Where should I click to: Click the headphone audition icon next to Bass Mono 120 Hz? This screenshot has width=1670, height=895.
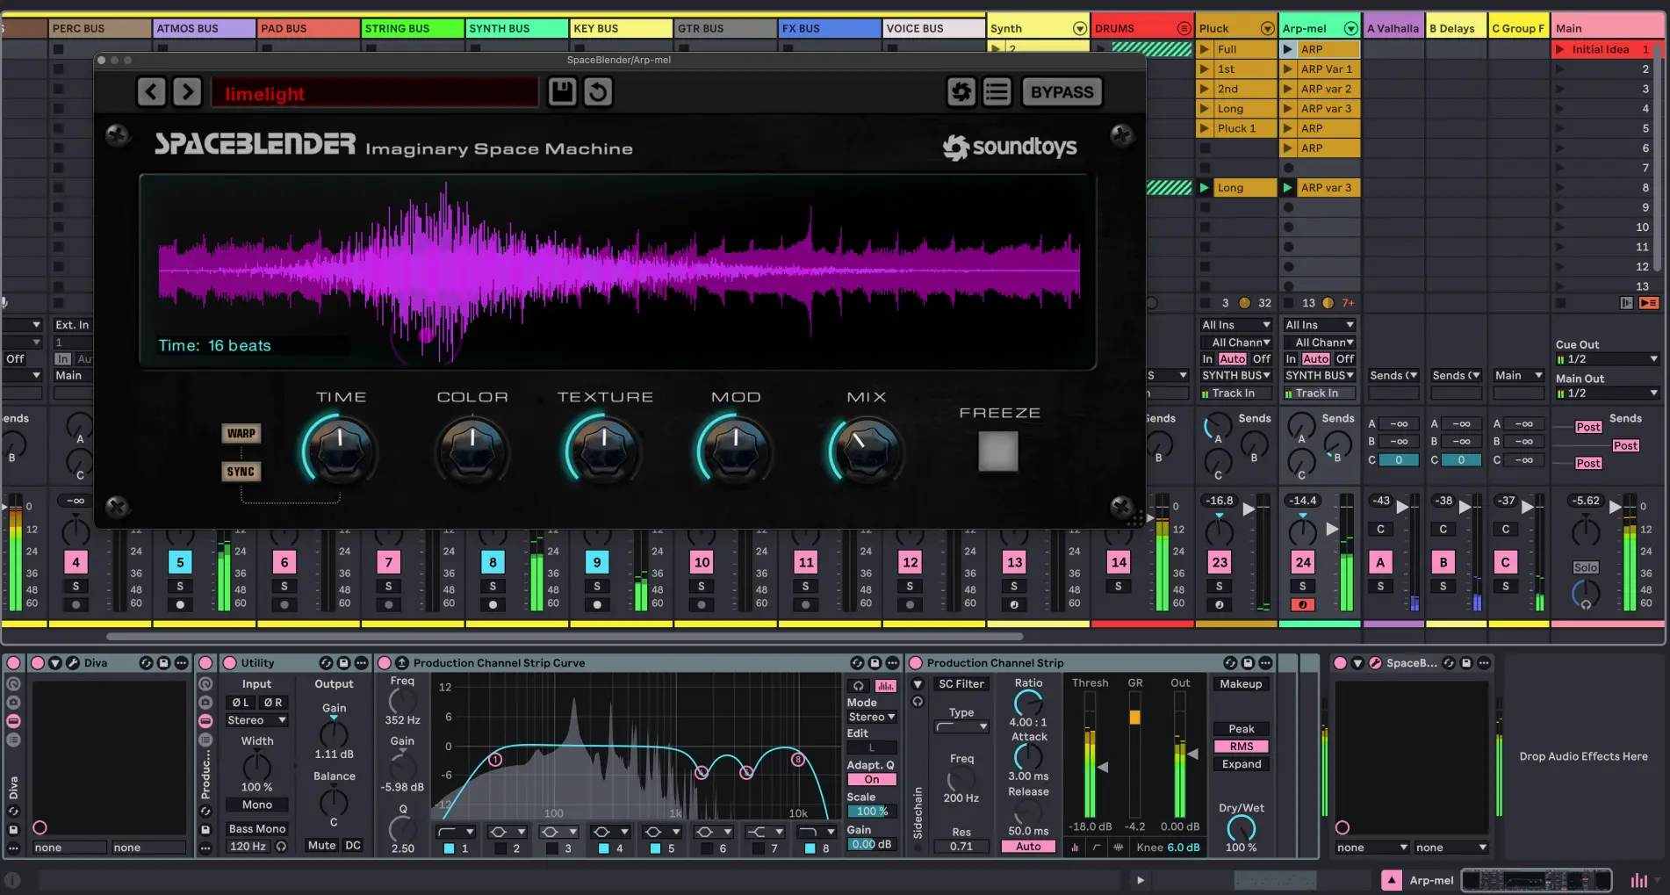click(x=281, y=847)
